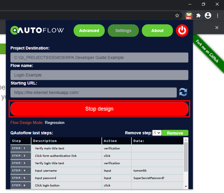The height and width of the screenshot is (193, 224).
Task: Click the 'QAutoflow last steps:' heading
Action: click(32, 133)
